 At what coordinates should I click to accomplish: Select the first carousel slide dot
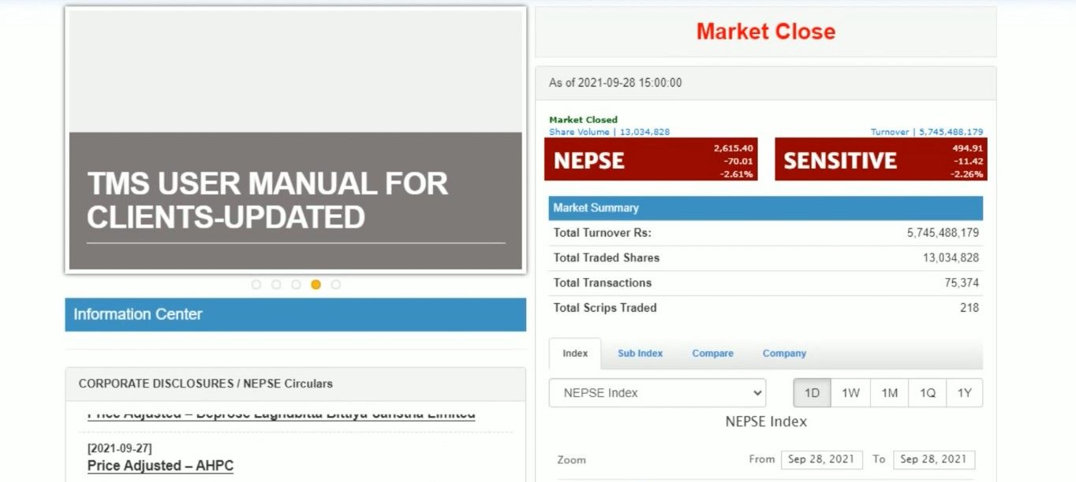(256, 284)
